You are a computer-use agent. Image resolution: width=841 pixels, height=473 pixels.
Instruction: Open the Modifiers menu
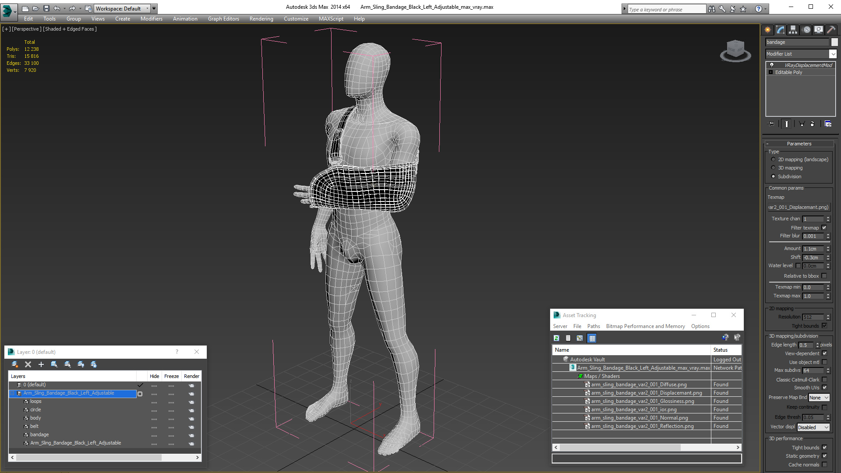tap(151, 19)
